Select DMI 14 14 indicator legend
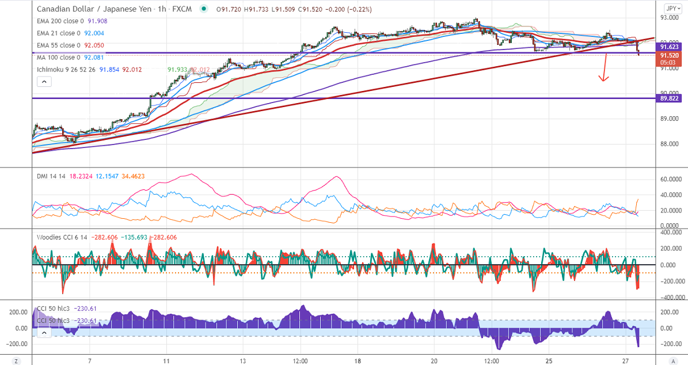688x365 pixels. pos(51,176)
